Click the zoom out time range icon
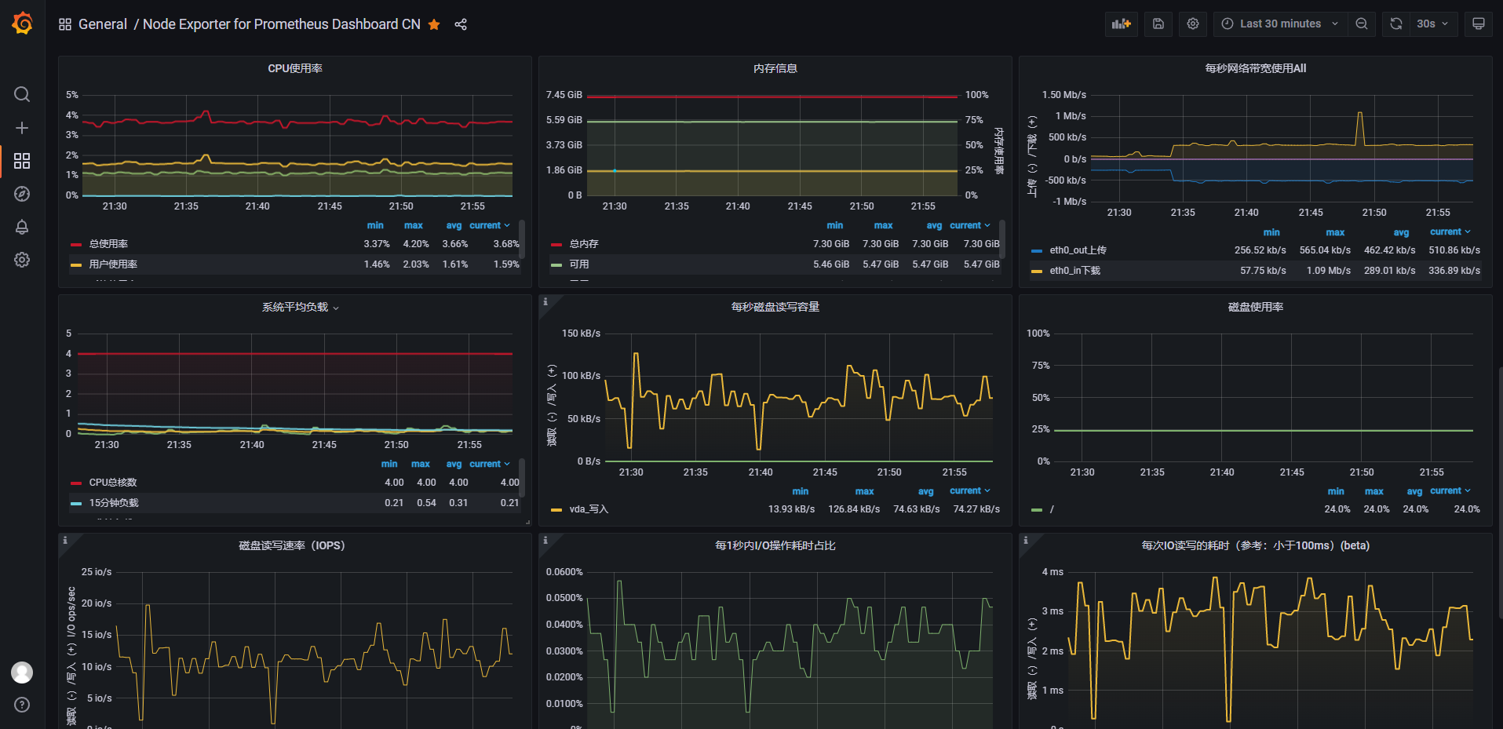This screenshot has width=1503, height=729. coord(1362,24)
